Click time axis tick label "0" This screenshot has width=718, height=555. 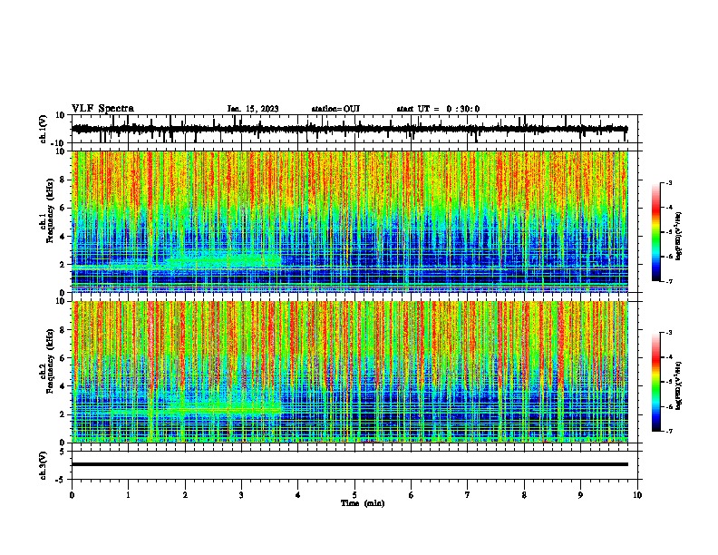pos(72,495)
